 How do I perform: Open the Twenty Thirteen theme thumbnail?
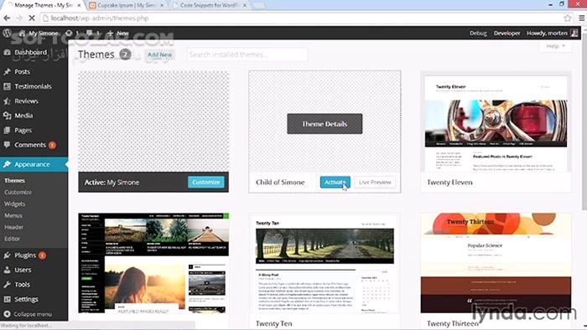coord(496,263)
